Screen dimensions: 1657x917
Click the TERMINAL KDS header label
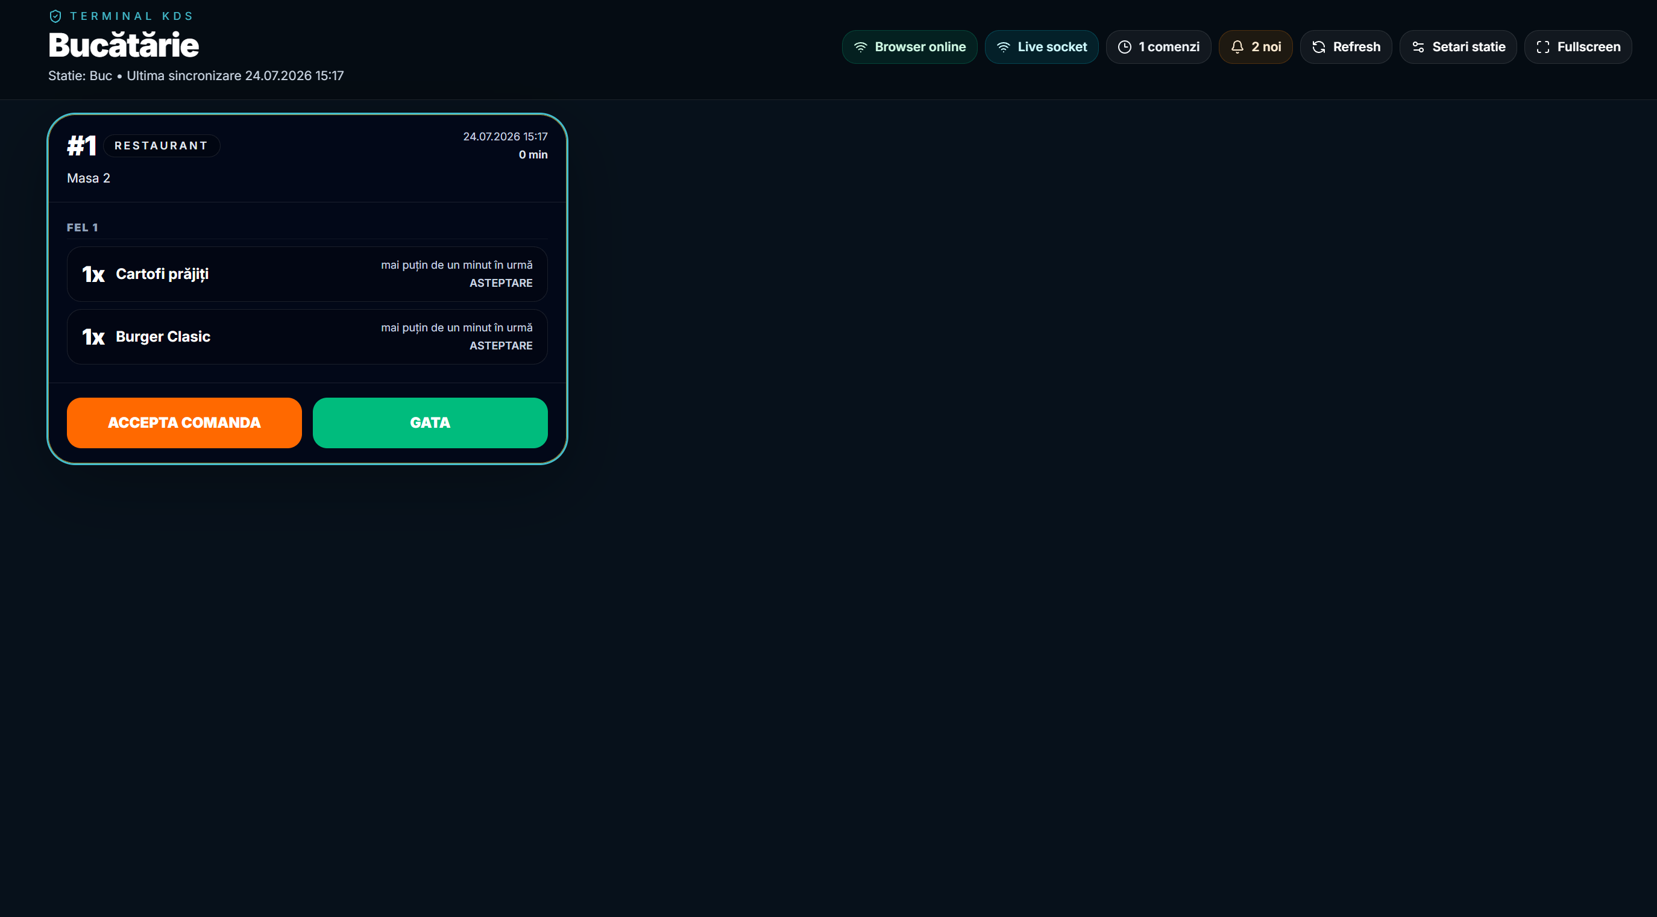[x=131, y=16]
